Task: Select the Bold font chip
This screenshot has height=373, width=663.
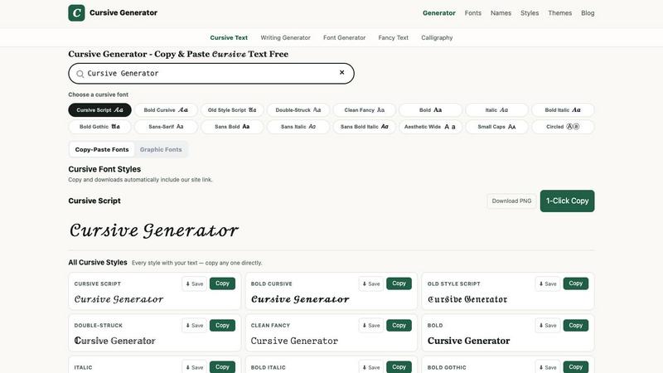Action: 430,110
